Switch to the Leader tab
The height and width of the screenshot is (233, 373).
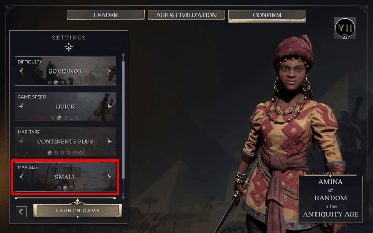pyautogui.click(x=106, y=15)
